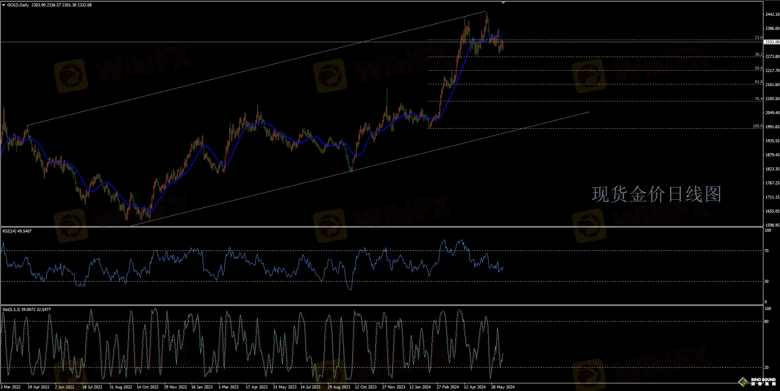Image resolution: width=780 pixels, height=391 pixels.
Task: Select the 38.2 Fibonacci level label
Action: click(758, 55)
